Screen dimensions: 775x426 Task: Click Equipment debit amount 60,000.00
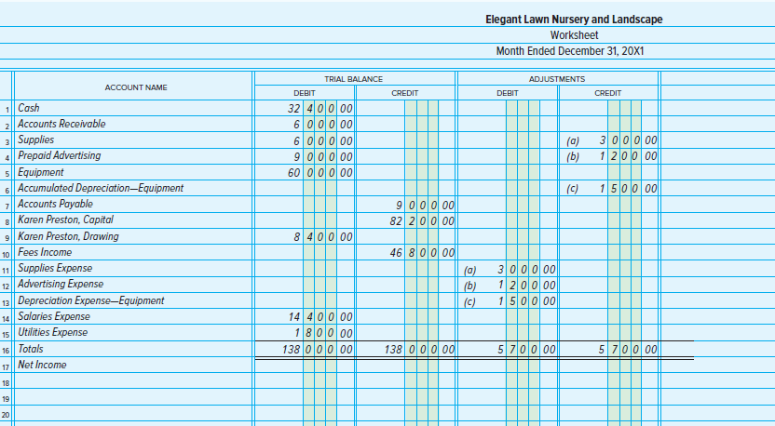320,172
